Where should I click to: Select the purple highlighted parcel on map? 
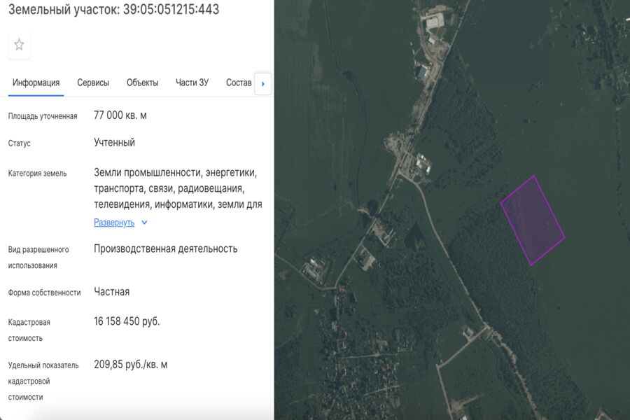click(x=533, y=220)
